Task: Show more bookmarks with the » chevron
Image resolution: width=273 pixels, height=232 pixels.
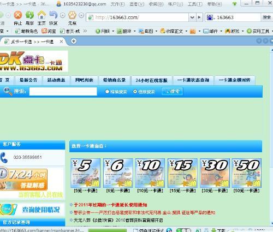Action: pyautogui.click(x=85, y=31)
